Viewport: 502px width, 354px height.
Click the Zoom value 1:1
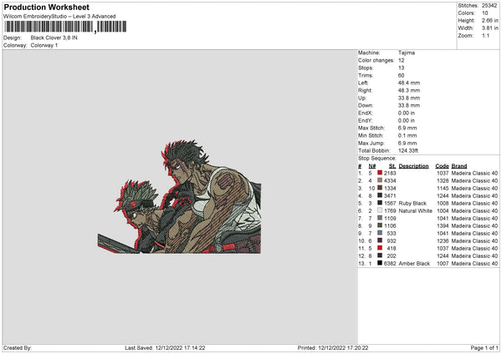tap(485, 35)
